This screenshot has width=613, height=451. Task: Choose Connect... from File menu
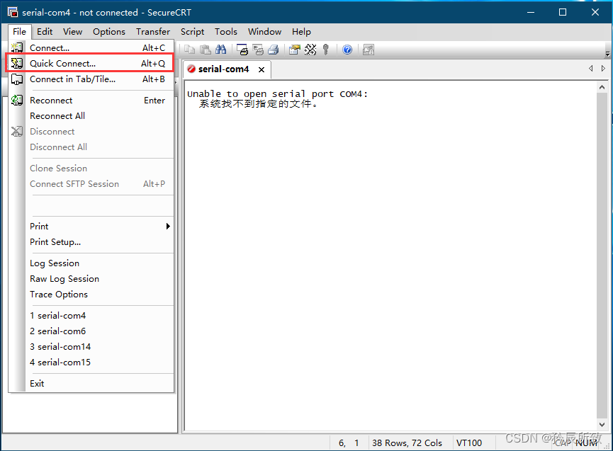coord(91,47)
